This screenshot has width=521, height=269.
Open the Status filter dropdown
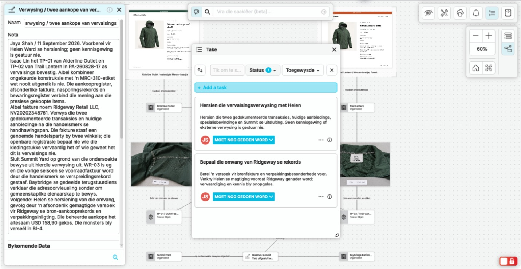(x=263, y=70)
